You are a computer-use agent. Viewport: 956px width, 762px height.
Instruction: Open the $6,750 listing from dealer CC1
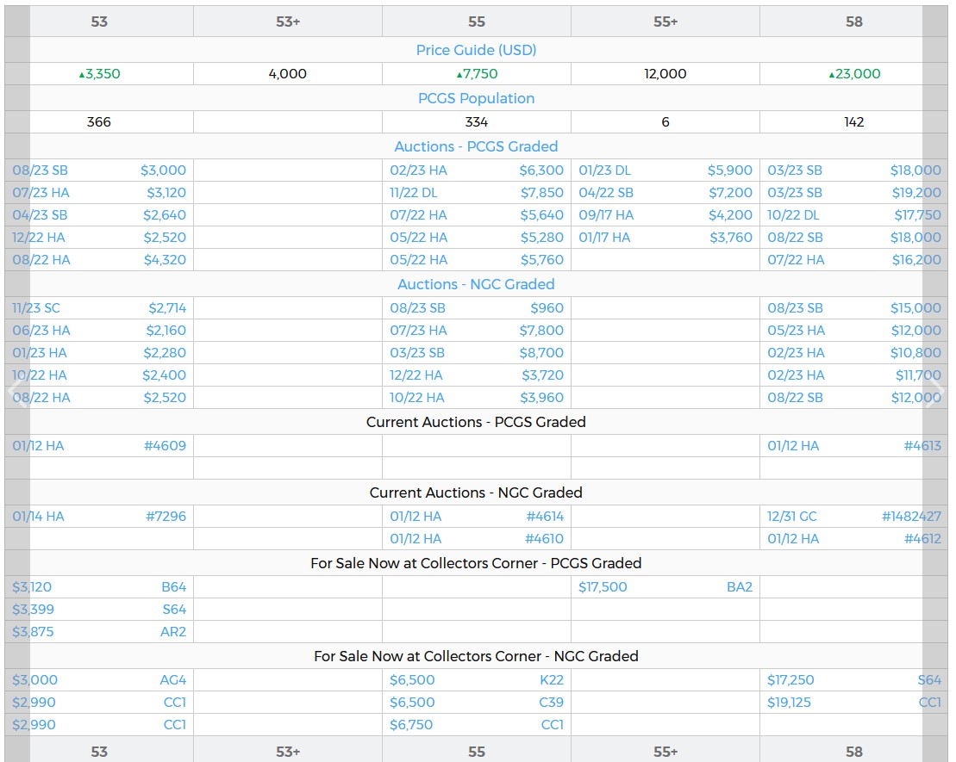tap(477, 724)
